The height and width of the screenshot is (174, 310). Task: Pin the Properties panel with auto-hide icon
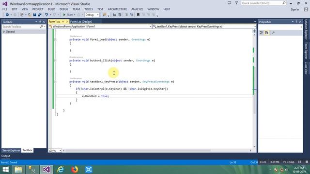tap(296, 22)
